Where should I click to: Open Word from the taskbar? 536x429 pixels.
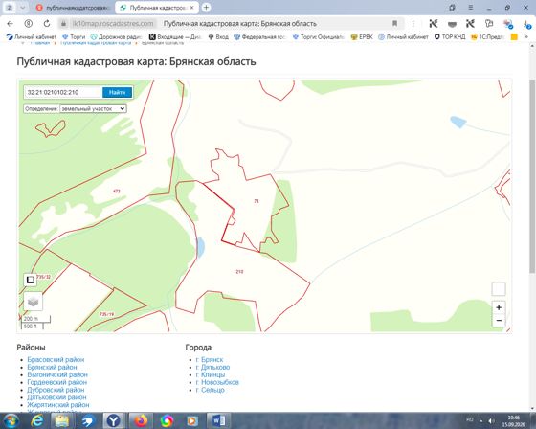[x=218, y=420]
